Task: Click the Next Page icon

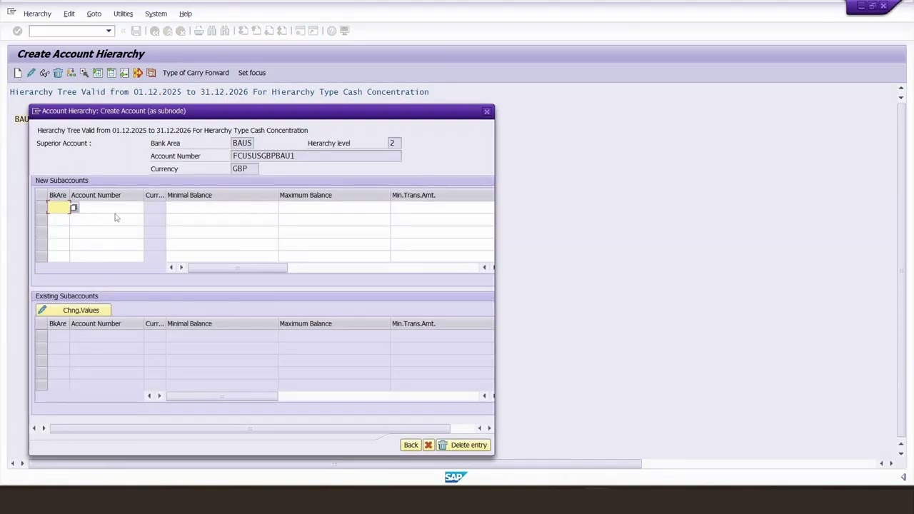Action: pyautogui.click(x=268, y=31)
